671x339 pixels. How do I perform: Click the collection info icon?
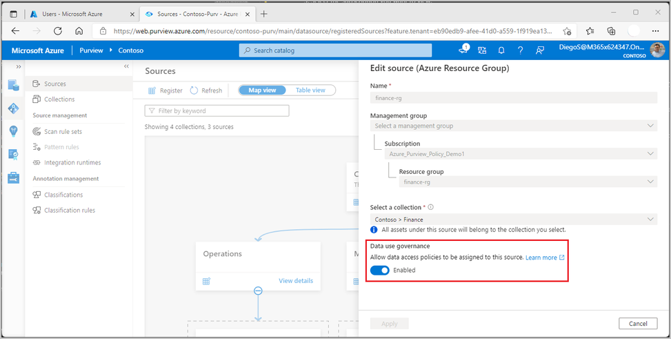[431, 207]
